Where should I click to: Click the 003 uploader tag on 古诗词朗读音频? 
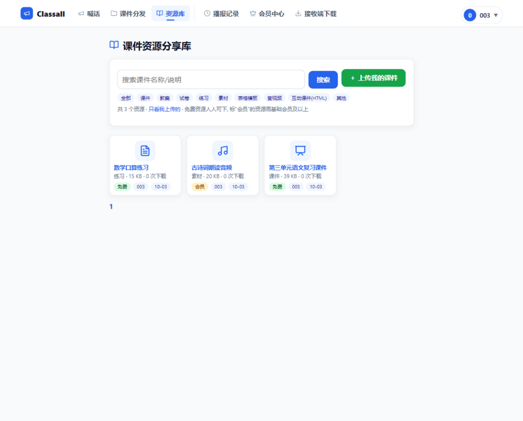(218, 187)
